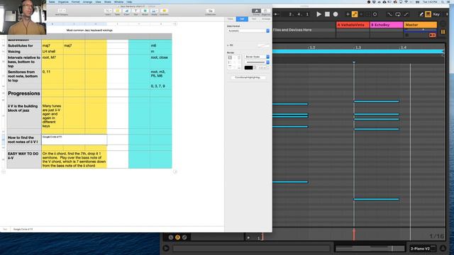Click the plus overdub icon in Ableton
Viewport: 454px width, 255px height.
(x=348, y=14)
